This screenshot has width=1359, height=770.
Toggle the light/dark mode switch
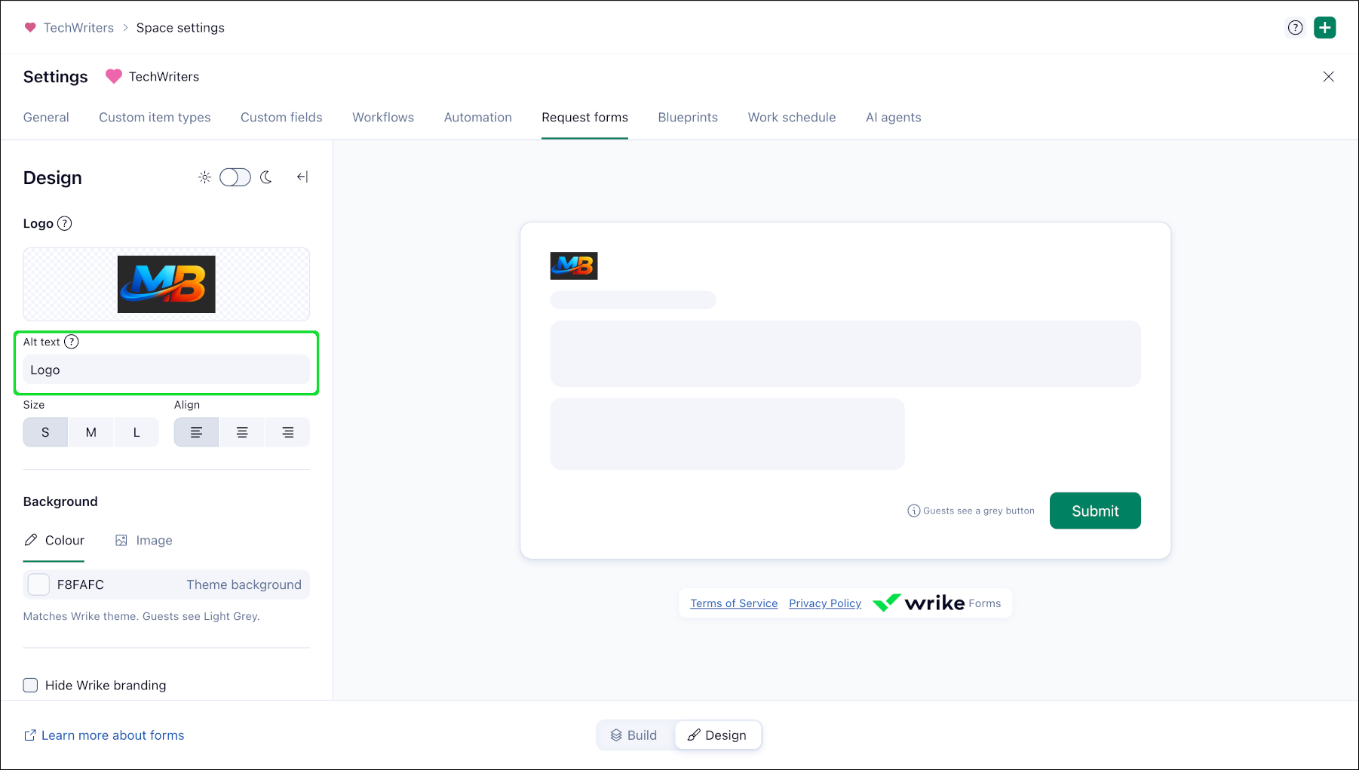point(235,177)
